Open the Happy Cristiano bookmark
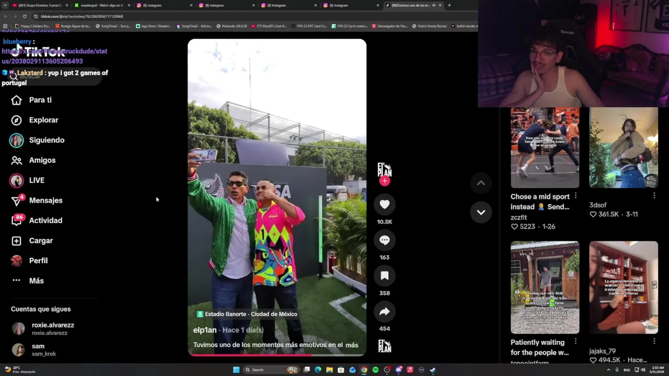Image resolution: width=669 pixels, height=376 pixels. 32,26
